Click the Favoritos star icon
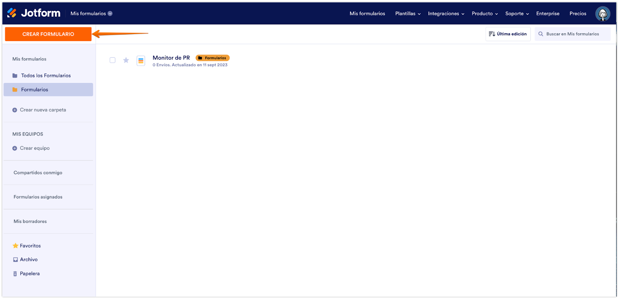Viewport: 619px width, 299px height. click(x=15, y=246)
